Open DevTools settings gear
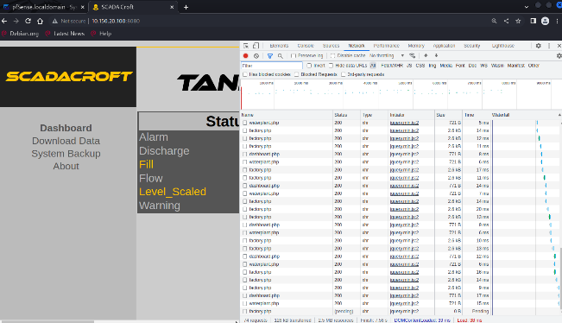This screenshot has width=562, height=323. coord(539,46)
